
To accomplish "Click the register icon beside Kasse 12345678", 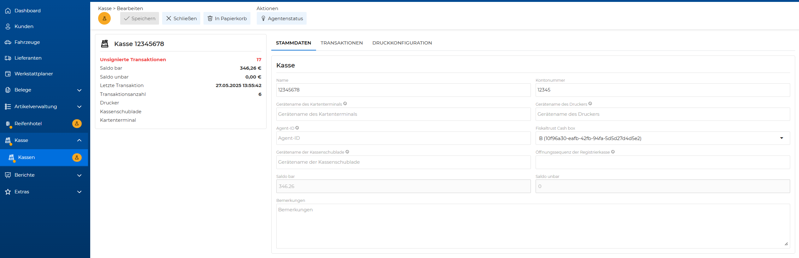I will 105,44.
